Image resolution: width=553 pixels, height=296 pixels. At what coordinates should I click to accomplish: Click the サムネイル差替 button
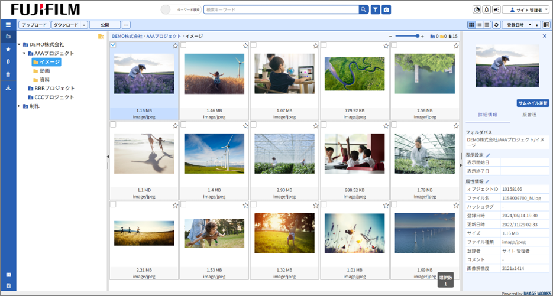pos(532,102)
